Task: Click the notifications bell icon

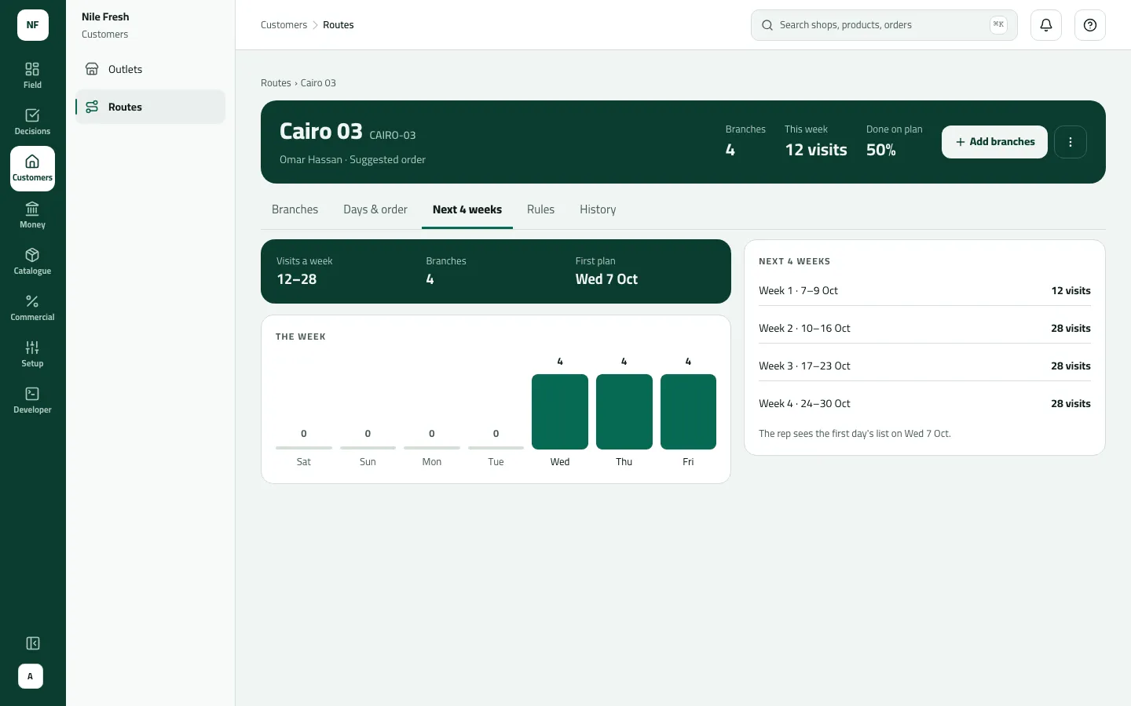Action: point(1046,25)
